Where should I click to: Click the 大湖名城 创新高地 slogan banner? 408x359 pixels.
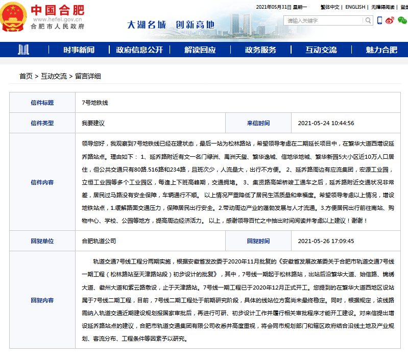[x=171, y=25]
